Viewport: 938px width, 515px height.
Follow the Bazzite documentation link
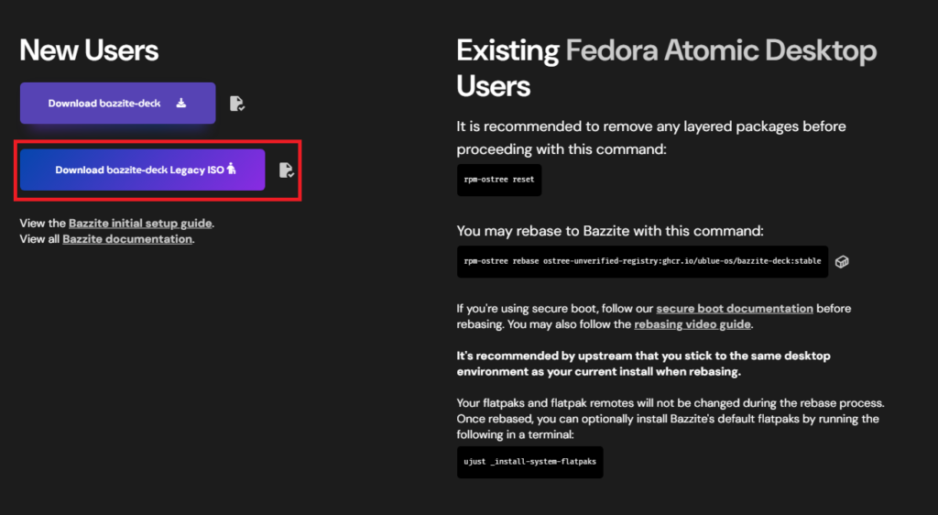(x=127, y=239)
